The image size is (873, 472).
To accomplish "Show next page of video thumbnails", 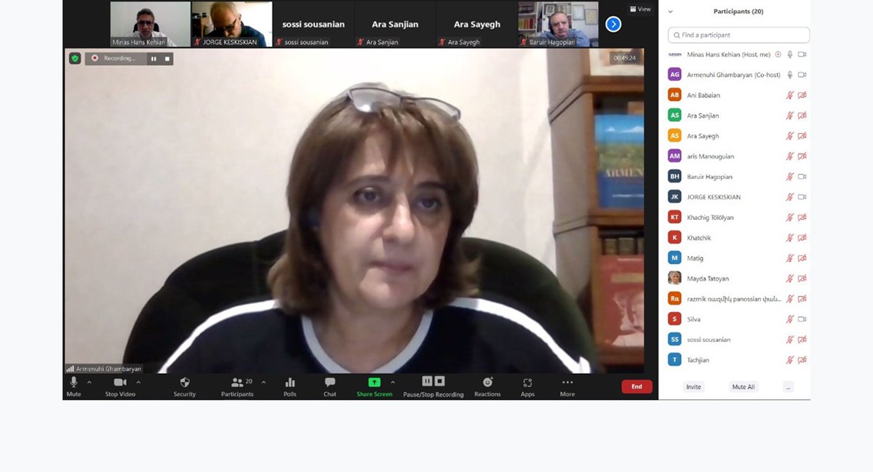I will coord(613,24).
